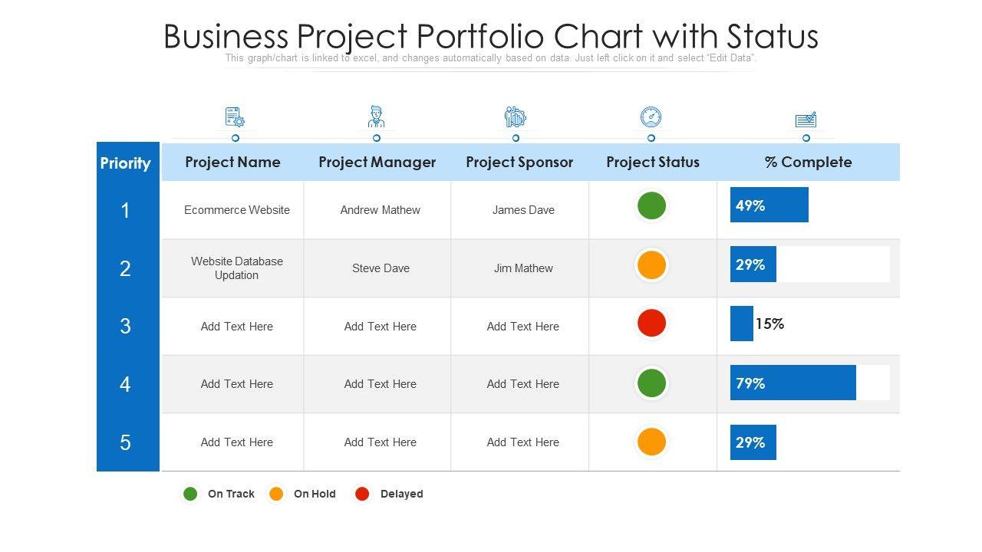
Task: Click the Project Manager column header
Action: 377,162
